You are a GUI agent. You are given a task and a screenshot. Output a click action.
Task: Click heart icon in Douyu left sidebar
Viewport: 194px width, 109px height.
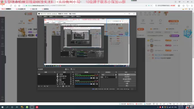(x=2, y=20)
